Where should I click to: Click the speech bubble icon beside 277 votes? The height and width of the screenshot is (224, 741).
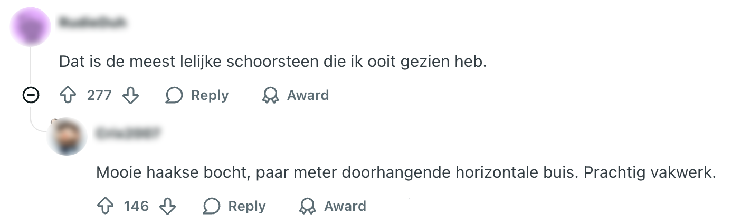click(174, 95)
